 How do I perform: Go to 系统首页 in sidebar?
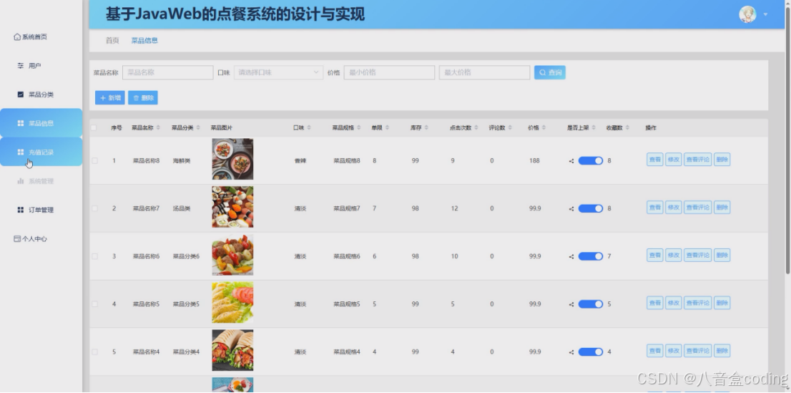pyautogui.click(x=30, y=37)
